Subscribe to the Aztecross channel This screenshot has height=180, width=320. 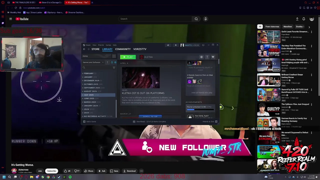click(51, 171)
